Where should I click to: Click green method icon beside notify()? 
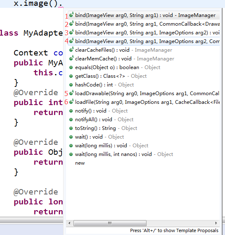click(x=71, y=111)
